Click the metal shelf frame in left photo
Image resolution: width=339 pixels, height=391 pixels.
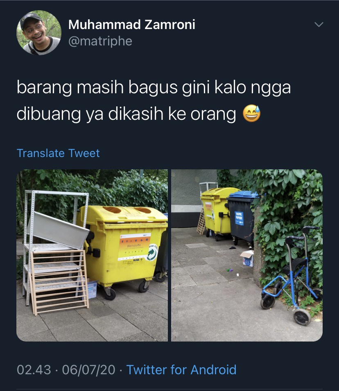pos(56,247)
